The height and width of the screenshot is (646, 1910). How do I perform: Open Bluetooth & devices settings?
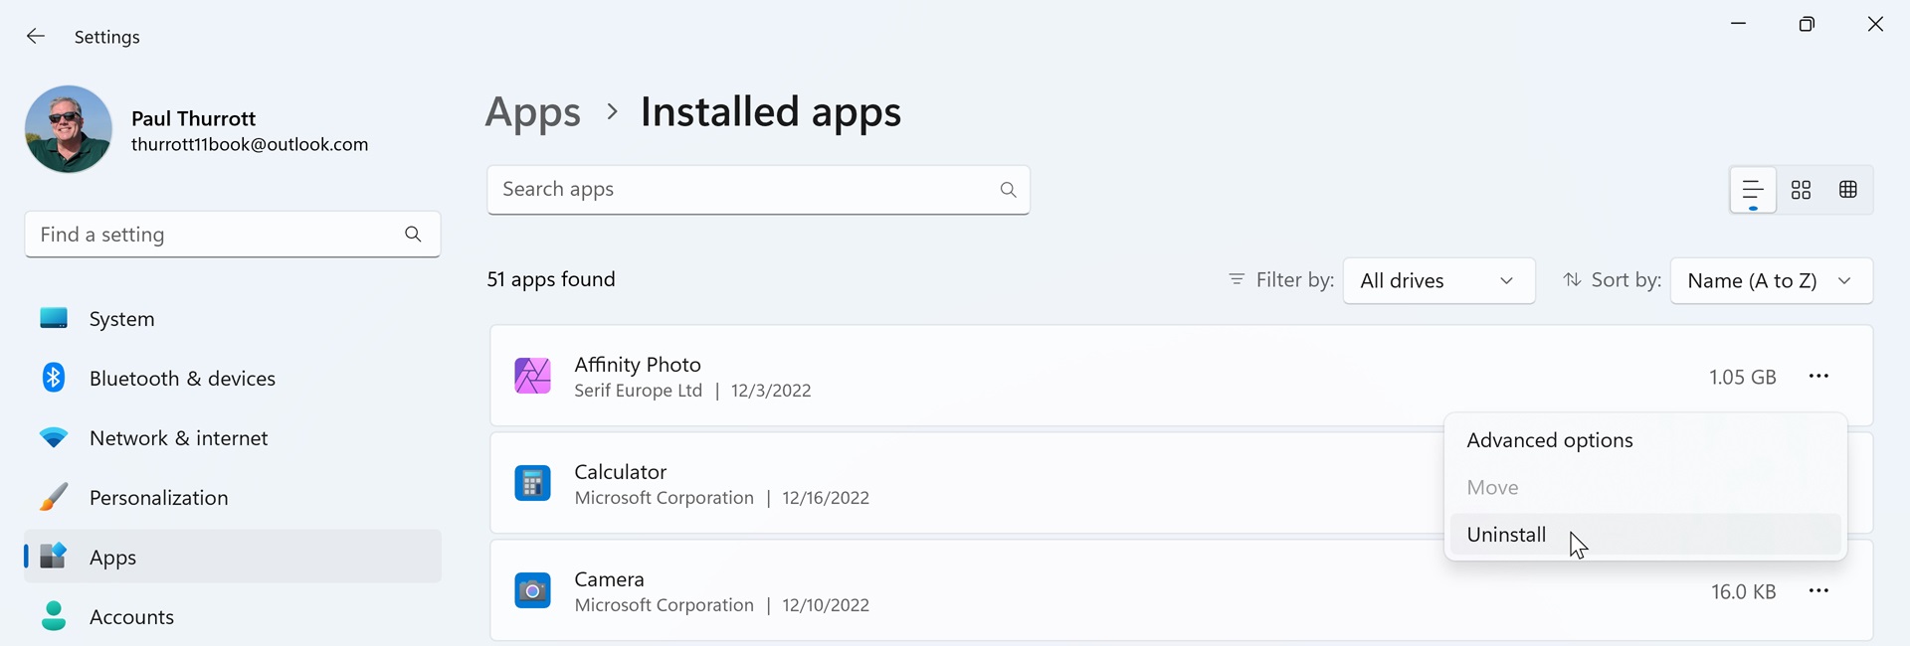tap(182, 379)
